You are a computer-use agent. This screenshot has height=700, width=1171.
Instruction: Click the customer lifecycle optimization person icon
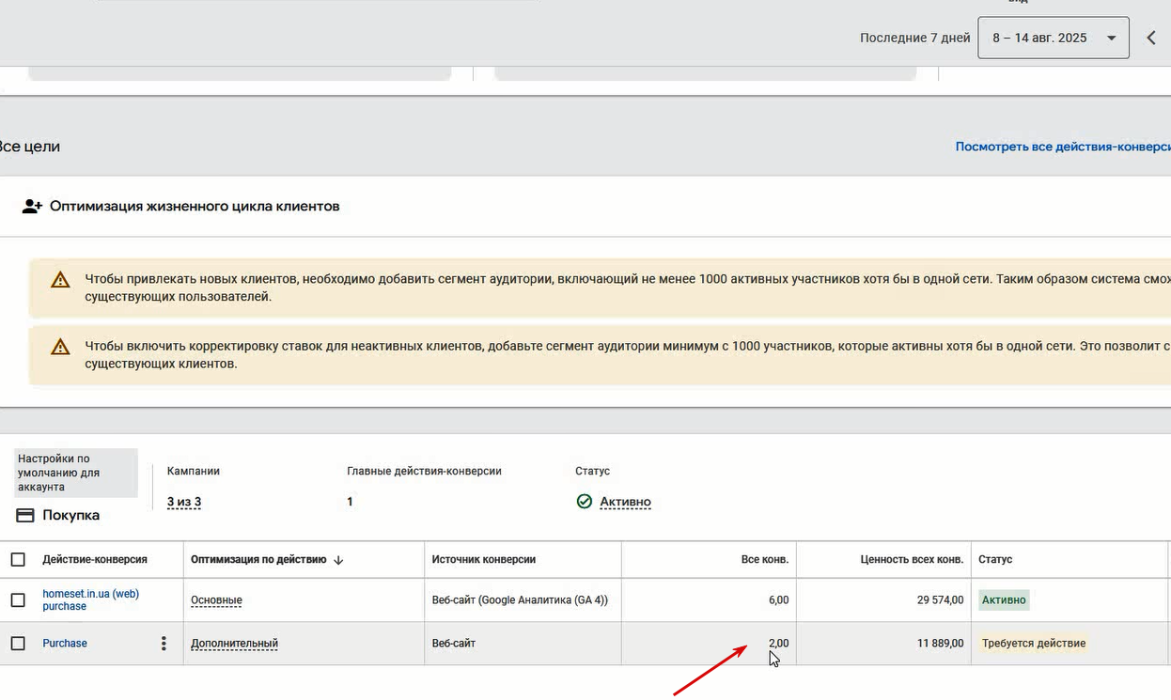[x=33, y=206]
